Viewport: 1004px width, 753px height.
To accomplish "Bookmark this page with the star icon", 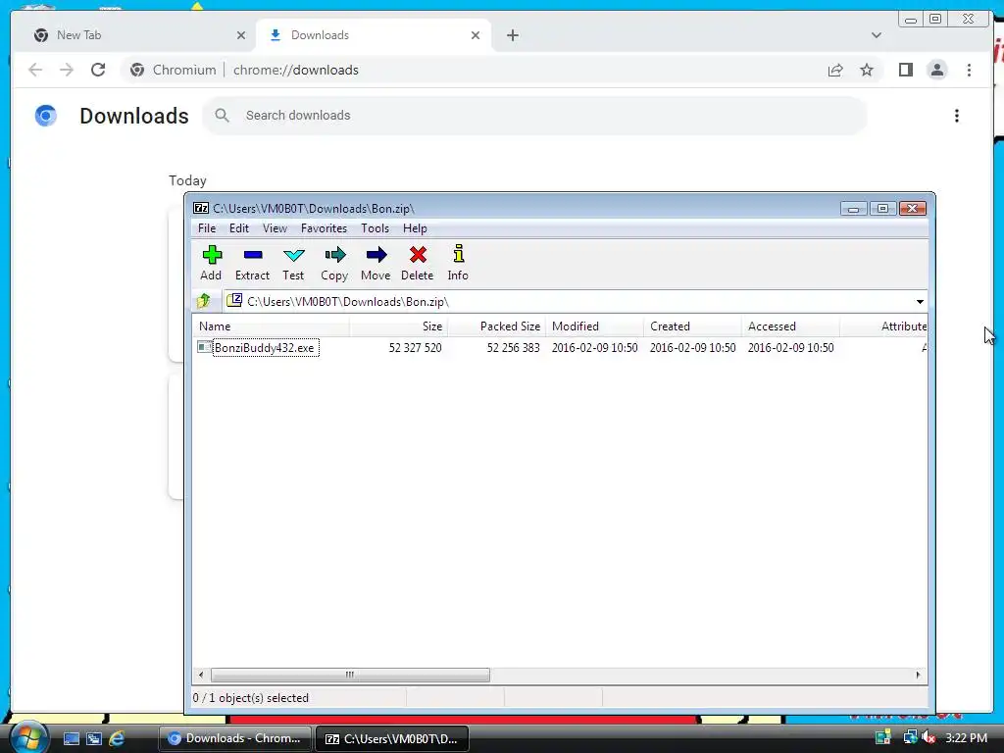I will [867, 70].
